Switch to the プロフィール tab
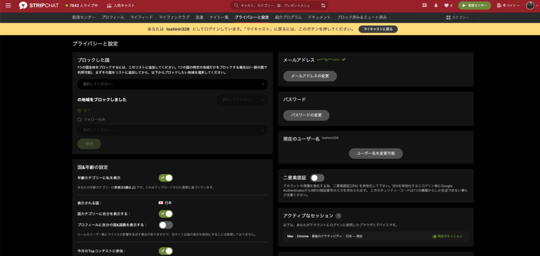The width and height of the screenshot is (540, 256). point(113,17)
